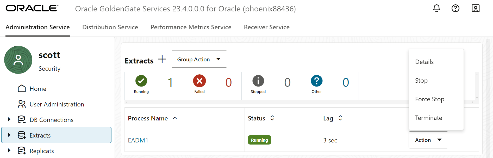The image size is (493, 158).
Task: Expand the DB Connections tree node
Action: click(x=9, y=119)
